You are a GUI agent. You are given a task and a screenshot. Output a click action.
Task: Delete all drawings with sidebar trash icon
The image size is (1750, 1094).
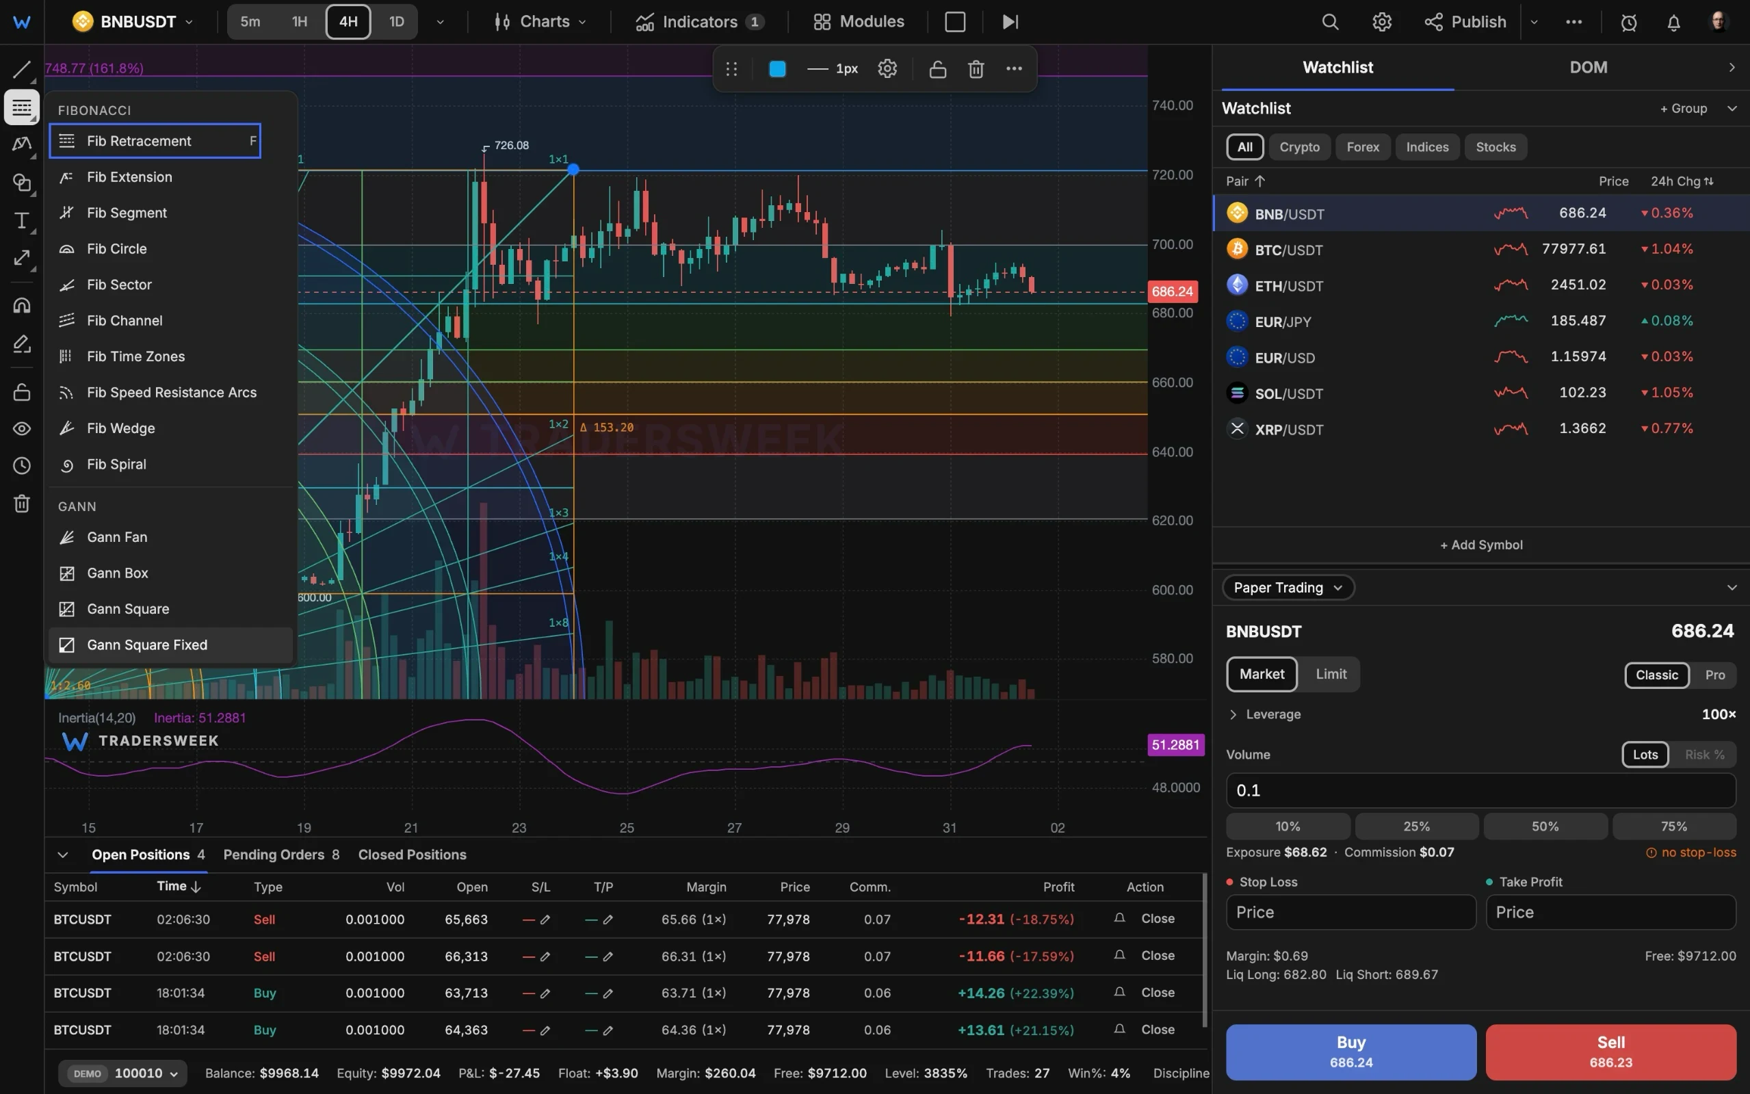coord(22,504)
